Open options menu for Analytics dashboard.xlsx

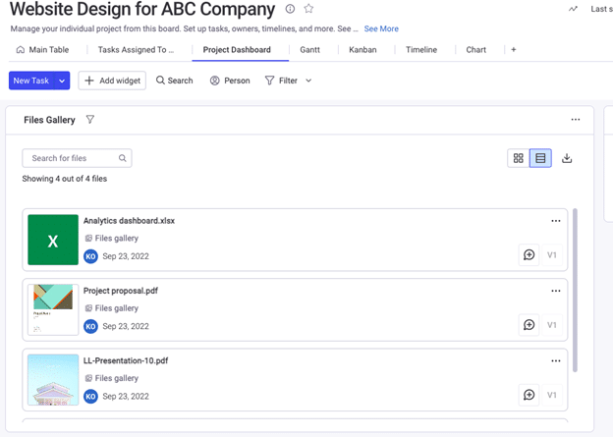point(556,221)
